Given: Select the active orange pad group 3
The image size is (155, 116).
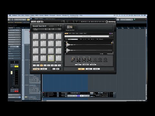Looking at the screenshot, I should (x=41, y=65).
